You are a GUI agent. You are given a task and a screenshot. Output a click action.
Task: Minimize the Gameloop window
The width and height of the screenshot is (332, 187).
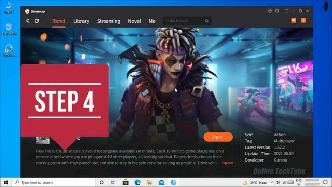pyautogui.click(x=294, y=11)
